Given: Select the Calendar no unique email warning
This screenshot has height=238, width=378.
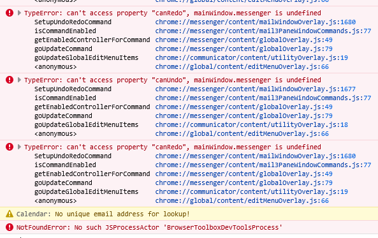Looking at the screenshot, I should (103, 214).
